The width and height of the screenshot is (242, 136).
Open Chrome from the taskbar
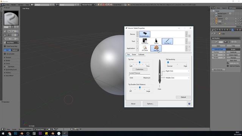click(9, 133)
